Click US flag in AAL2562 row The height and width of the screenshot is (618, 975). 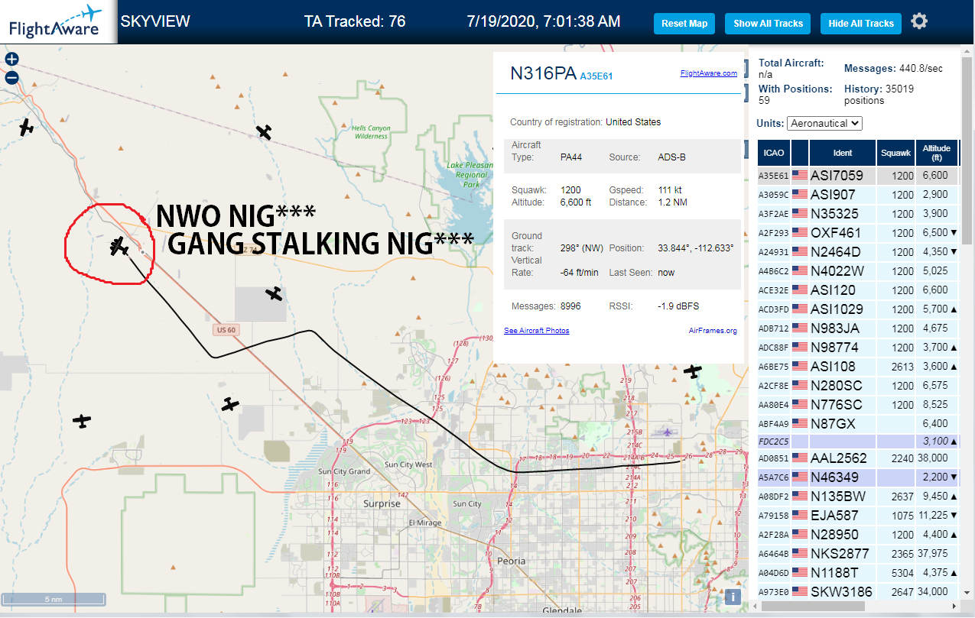[800, 458]
